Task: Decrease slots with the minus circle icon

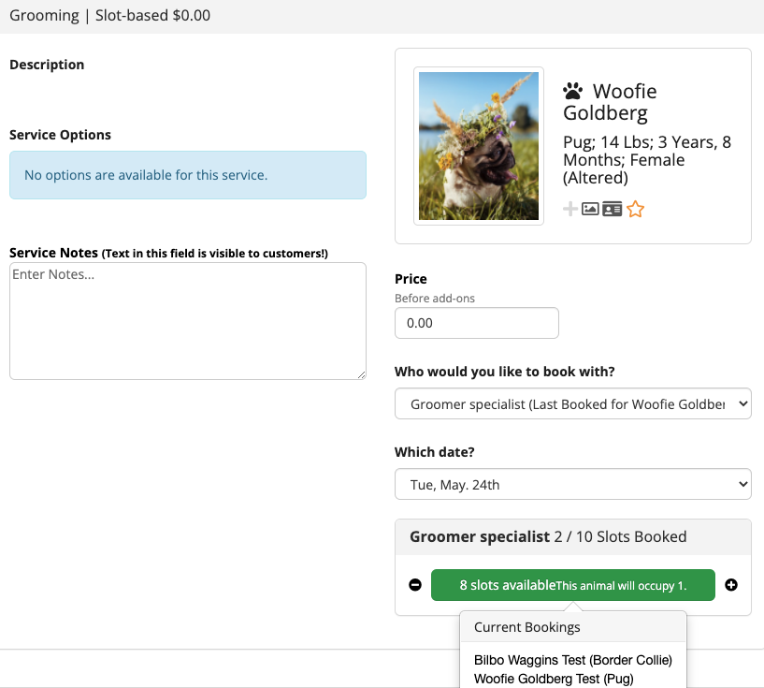Action: click(x=415, y=585)
